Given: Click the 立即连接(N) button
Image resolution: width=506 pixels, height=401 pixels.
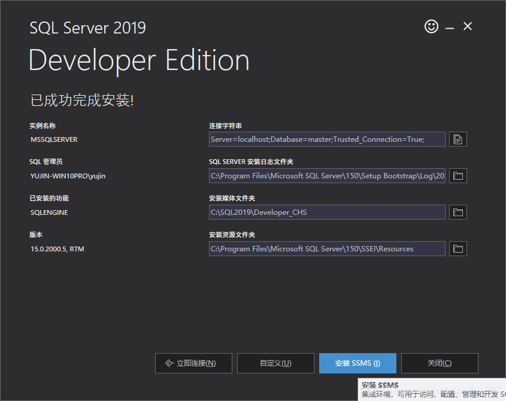Looking at the screenshot, I should click(193, 363).
